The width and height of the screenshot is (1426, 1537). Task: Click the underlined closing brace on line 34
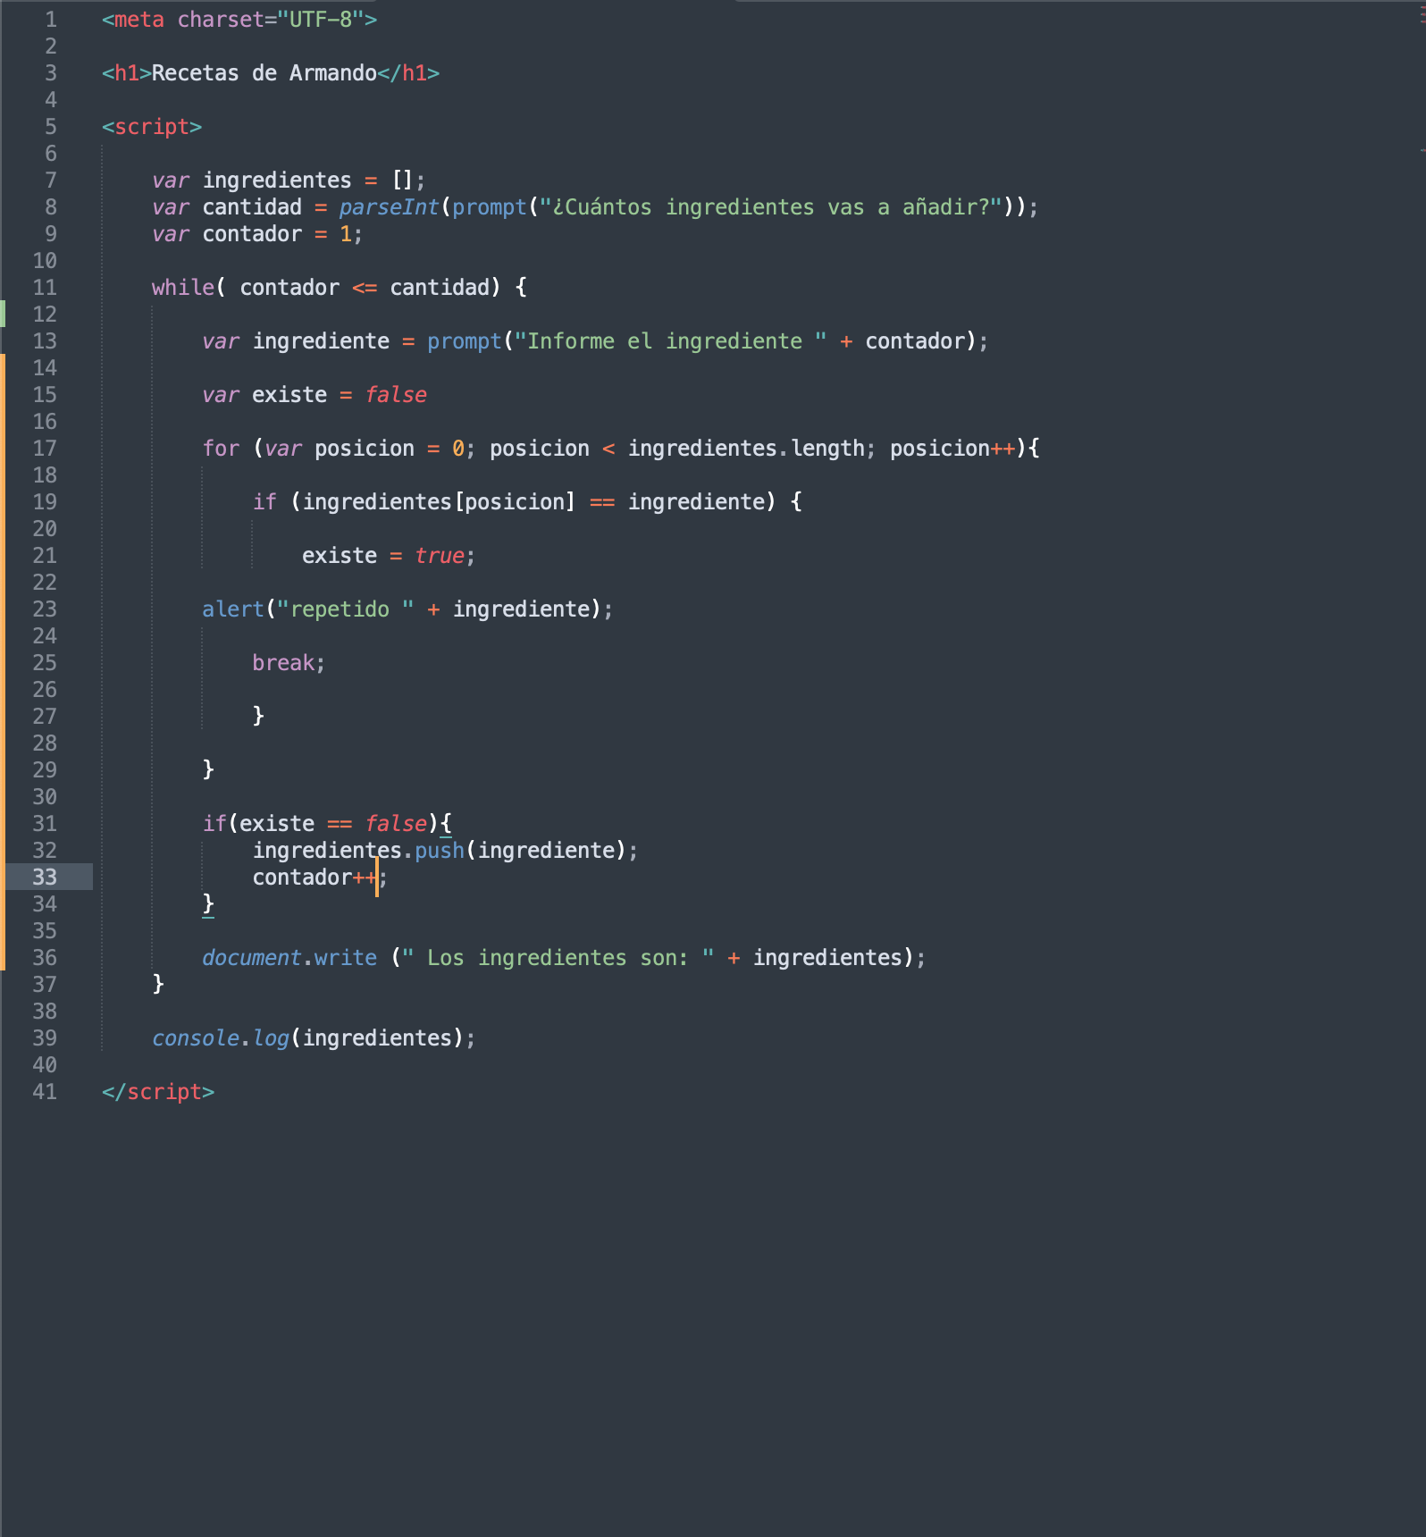click(x=208, y=903)
